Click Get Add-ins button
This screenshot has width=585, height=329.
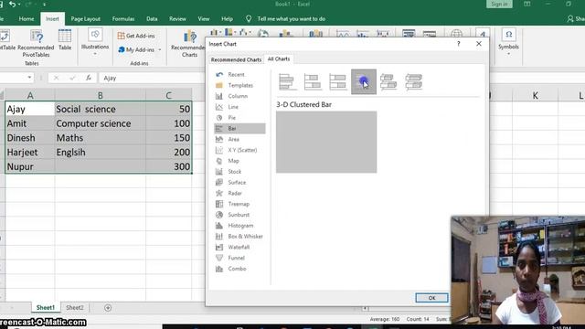coord(136,36)
